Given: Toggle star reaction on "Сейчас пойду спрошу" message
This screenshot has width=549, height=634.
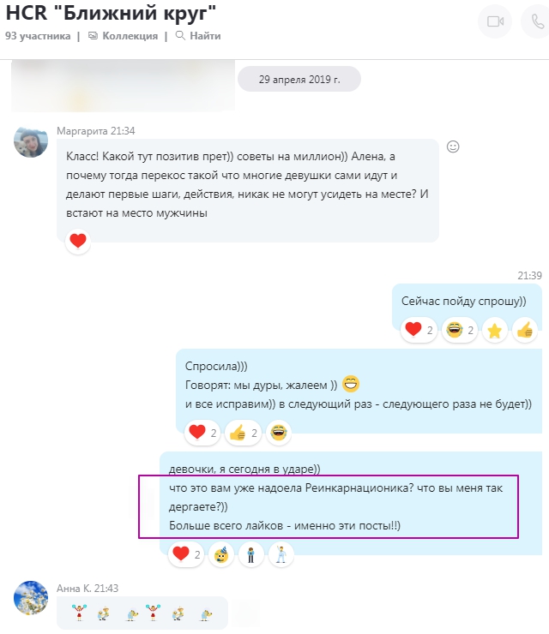Looking at the screenshot, I should point(494,331).
